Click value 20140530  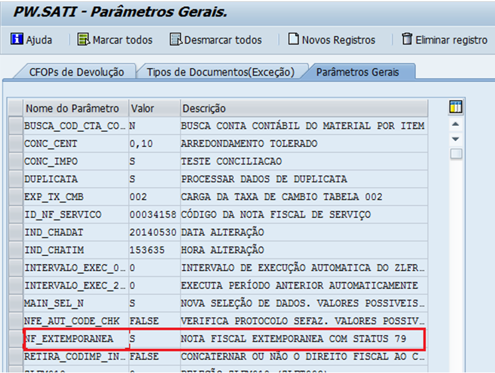(x=154, y=232)
